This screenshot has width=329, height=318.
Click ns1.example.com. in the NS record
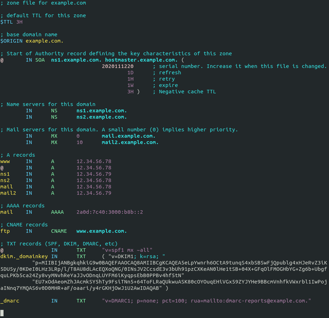click(102, 111)
